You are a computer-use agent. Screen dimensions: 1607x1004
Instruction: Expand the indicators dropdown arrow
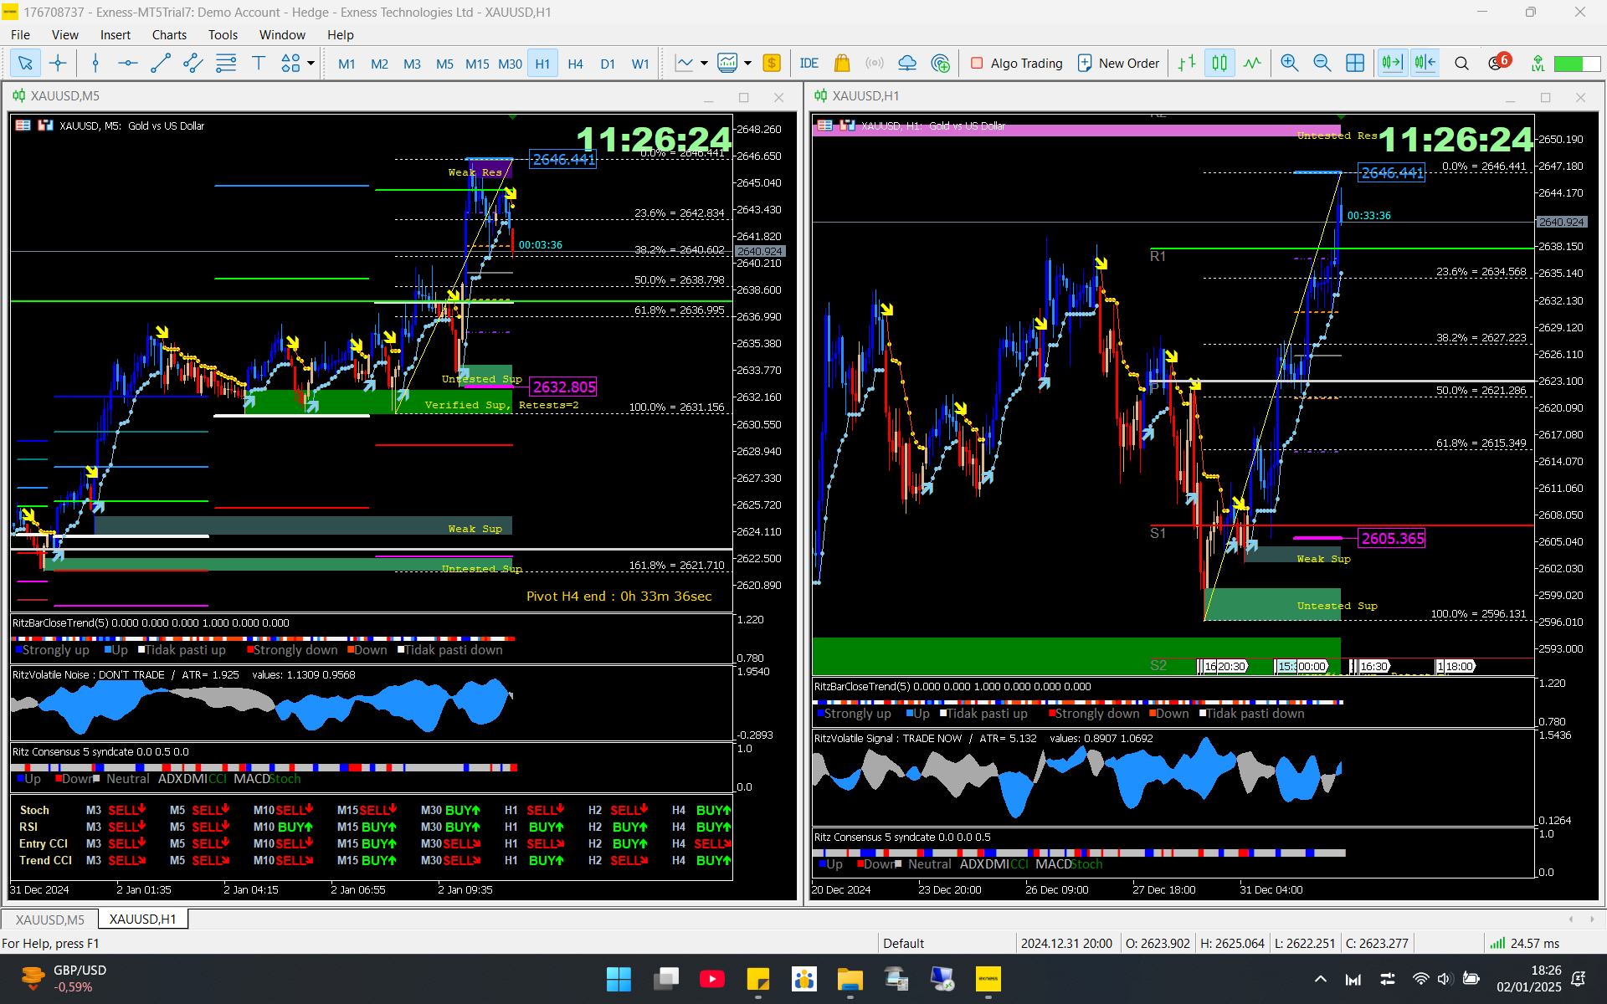[x=747, y=63]
